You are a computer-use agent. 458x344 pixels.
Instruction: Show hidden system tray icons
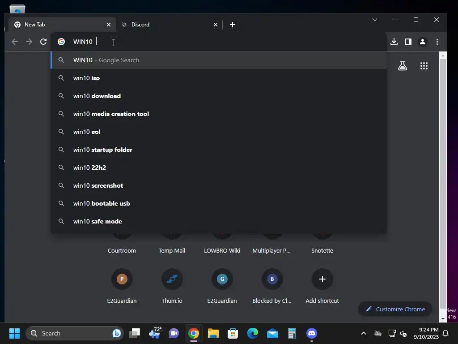tap(364, 333)
